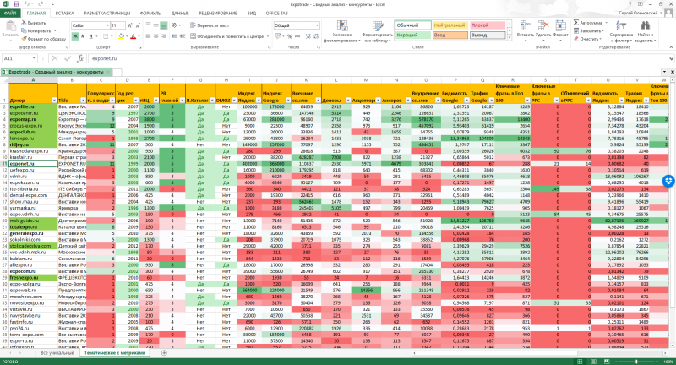Apply percent number style

tap(289, 36)
